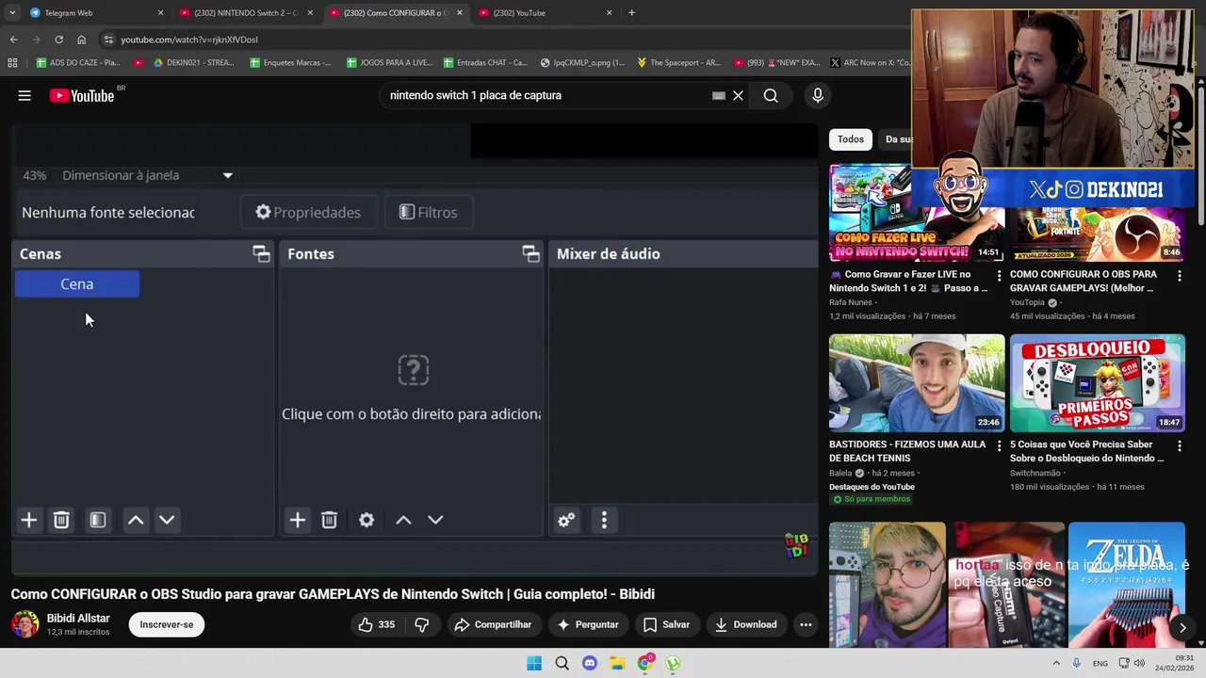The image size is (1206, 678).
Task: Click the browser address bar URL
Action: pos(189,40)
